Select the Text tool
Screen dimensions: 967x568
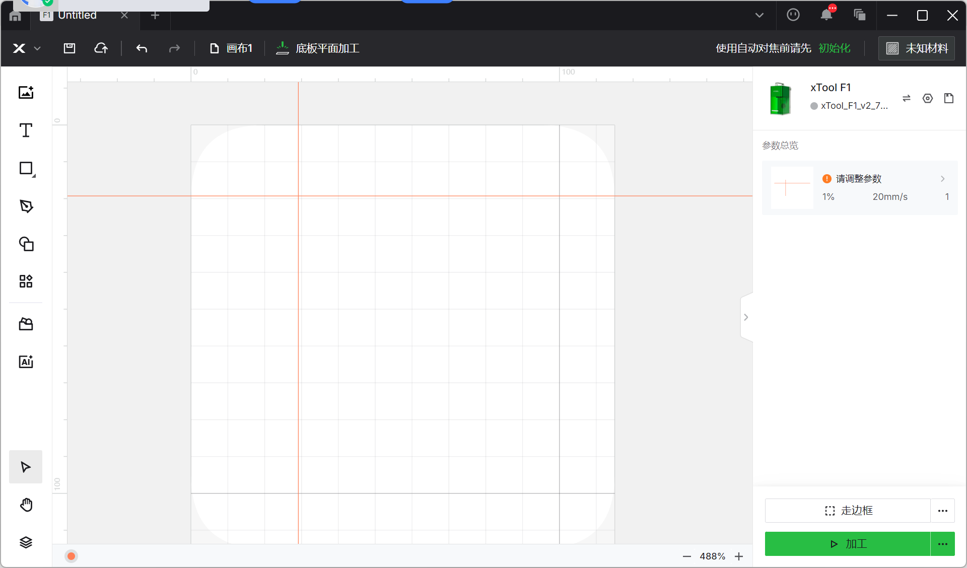coord(26,130)
